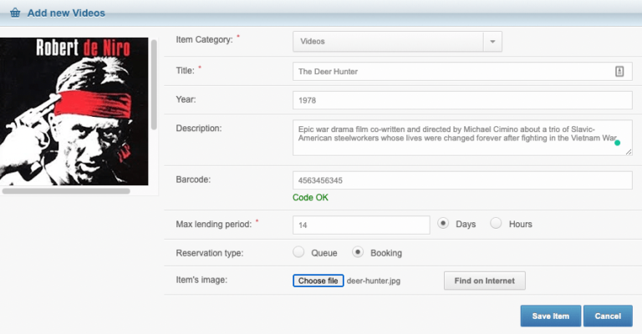Click the green Grammarly dot in Description

point(618,143)
